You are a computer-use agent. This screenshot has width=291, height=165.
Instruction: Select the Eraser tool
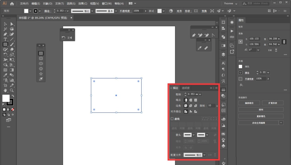(12, 50)
